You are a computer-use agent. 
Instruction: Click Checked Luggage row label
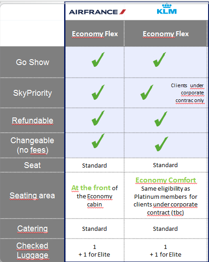point(33,250)
